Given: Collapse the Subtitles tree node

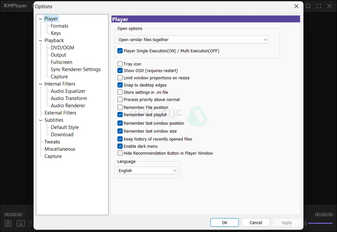Looking at the screenshot, I should click(41, 120).
